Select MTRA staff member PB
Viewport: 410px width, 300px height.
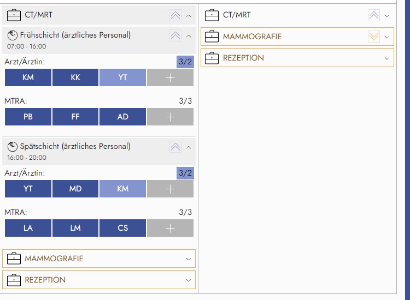[28, 117]
